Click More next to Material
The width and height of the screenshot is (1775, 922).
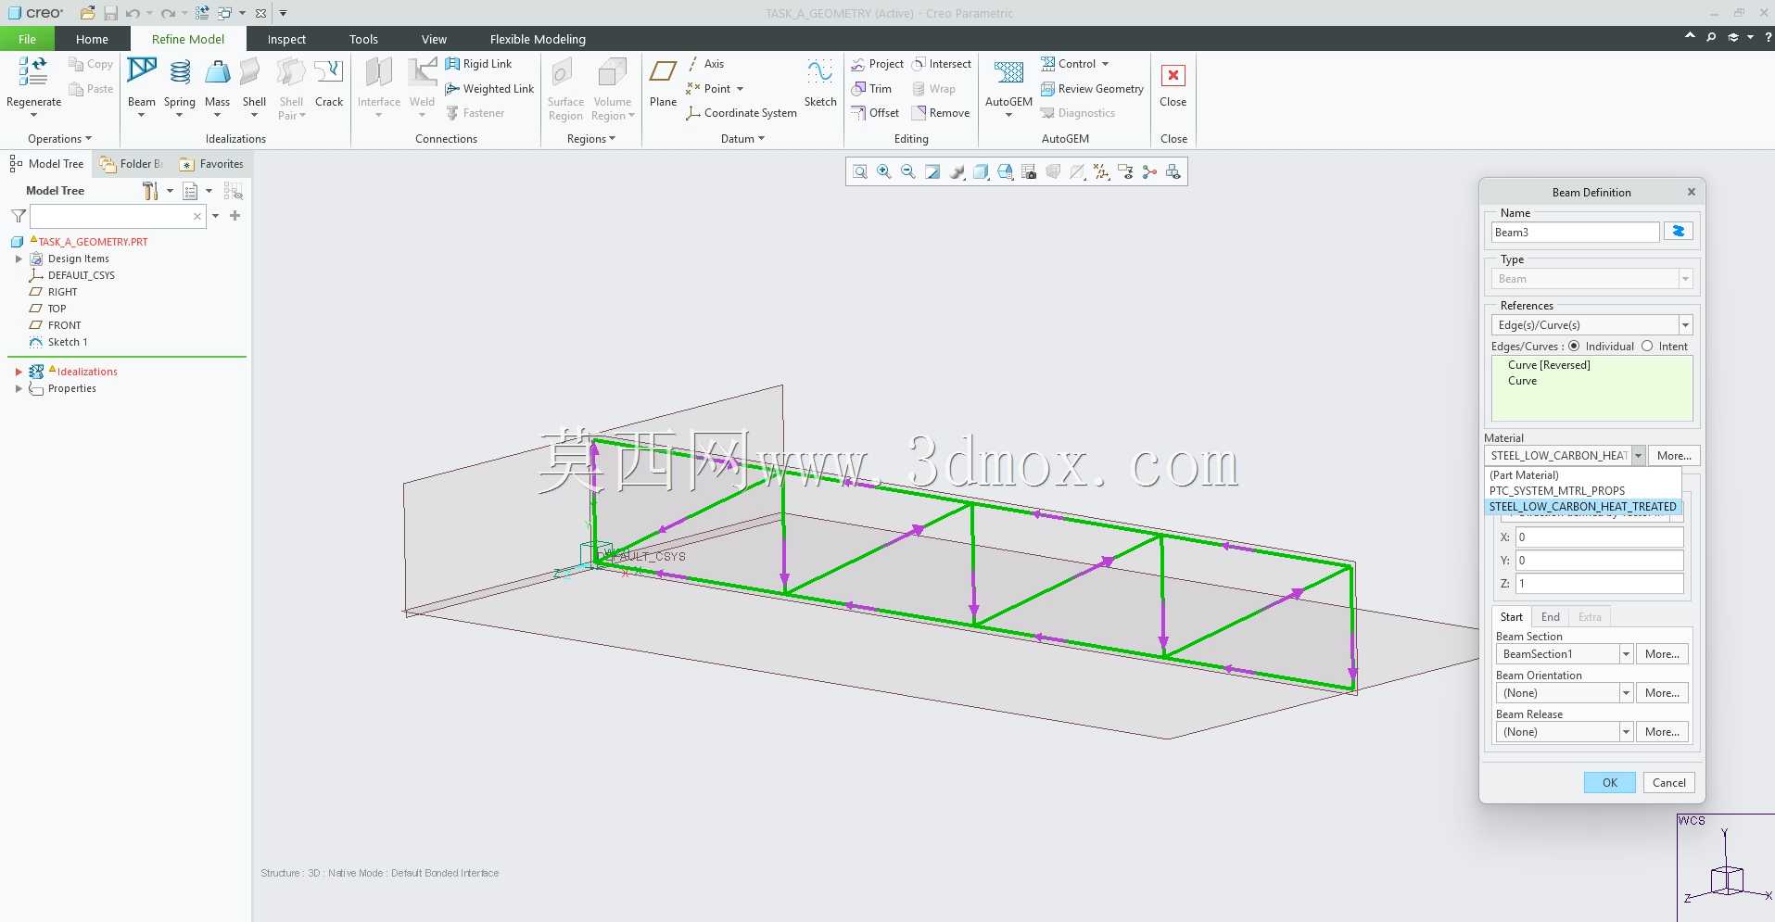[x=1674, y=456]
